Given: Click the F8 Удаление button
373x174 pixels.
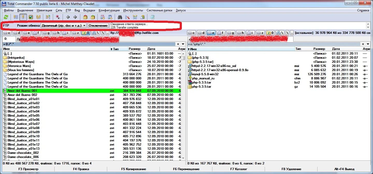Looking at the screenshot, I should pos(291,169).
